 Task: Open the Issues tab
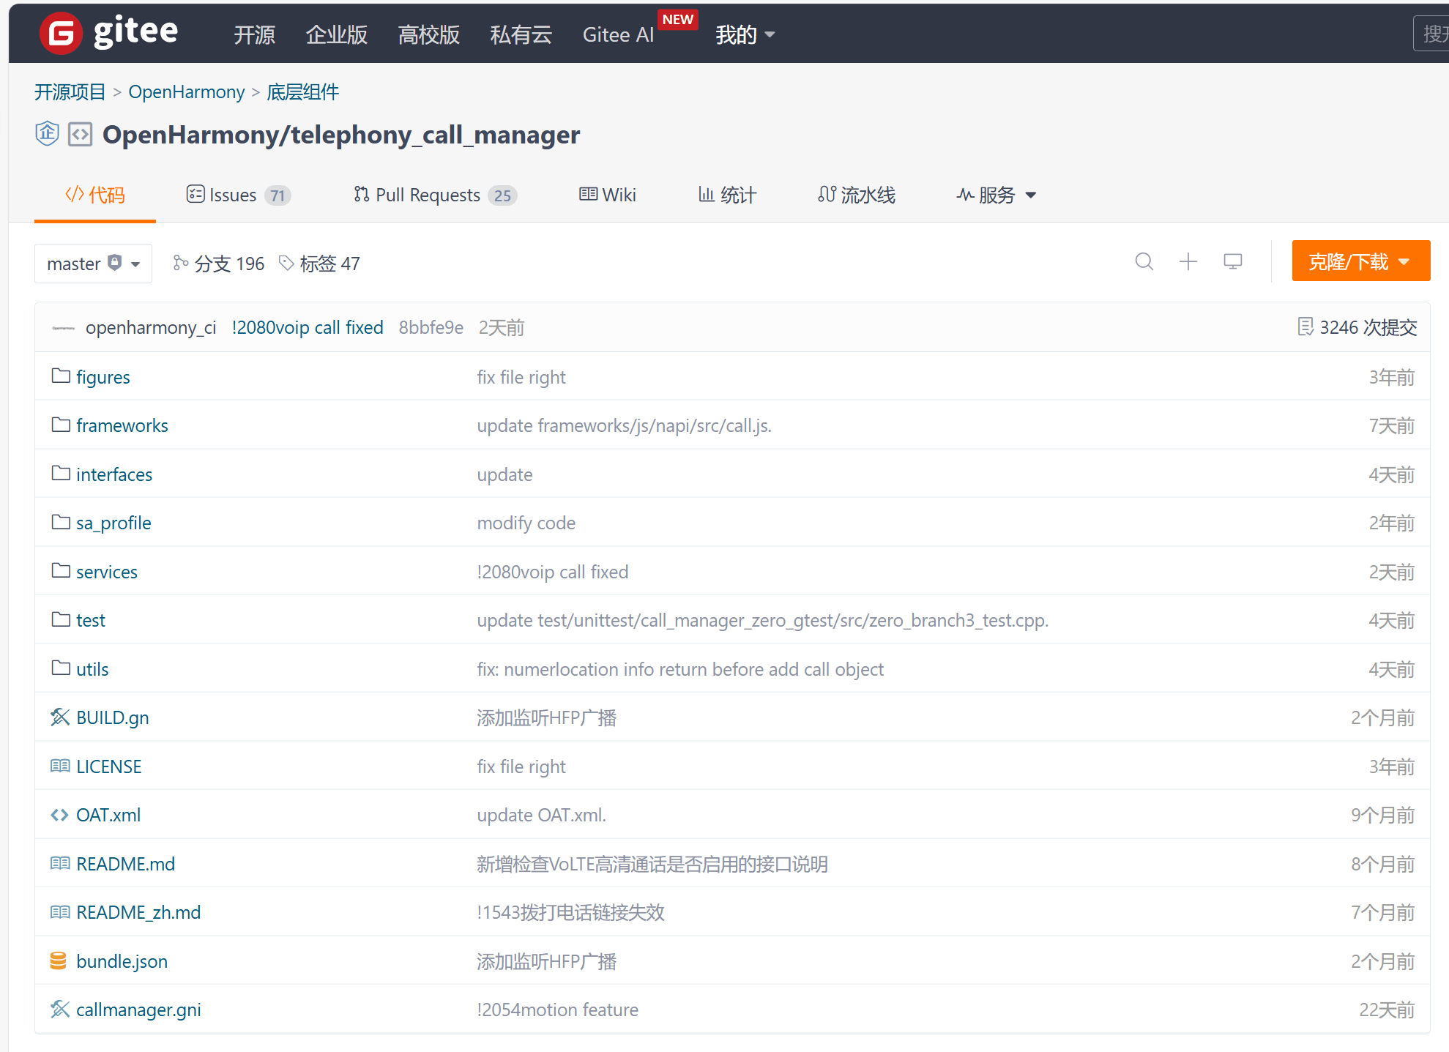[x=239, y=195]
